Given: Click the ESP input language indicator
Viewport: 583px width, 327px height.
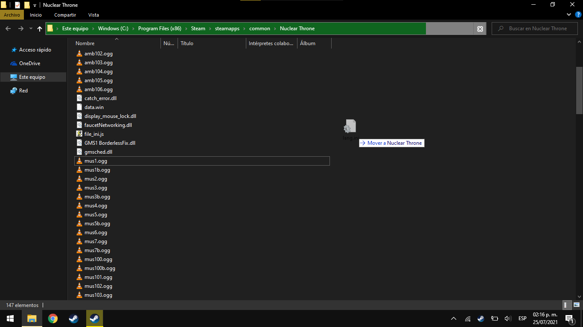Looking at the screenshot, I should point(522,318).
